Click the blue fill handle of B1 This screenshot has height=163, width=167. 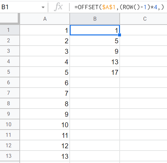click(x=119, y=35)
